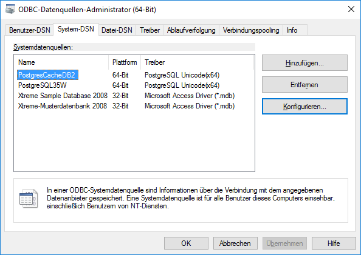Click the data source info icon
Viewport: 361px width, 255px height.
pos(29,199)
